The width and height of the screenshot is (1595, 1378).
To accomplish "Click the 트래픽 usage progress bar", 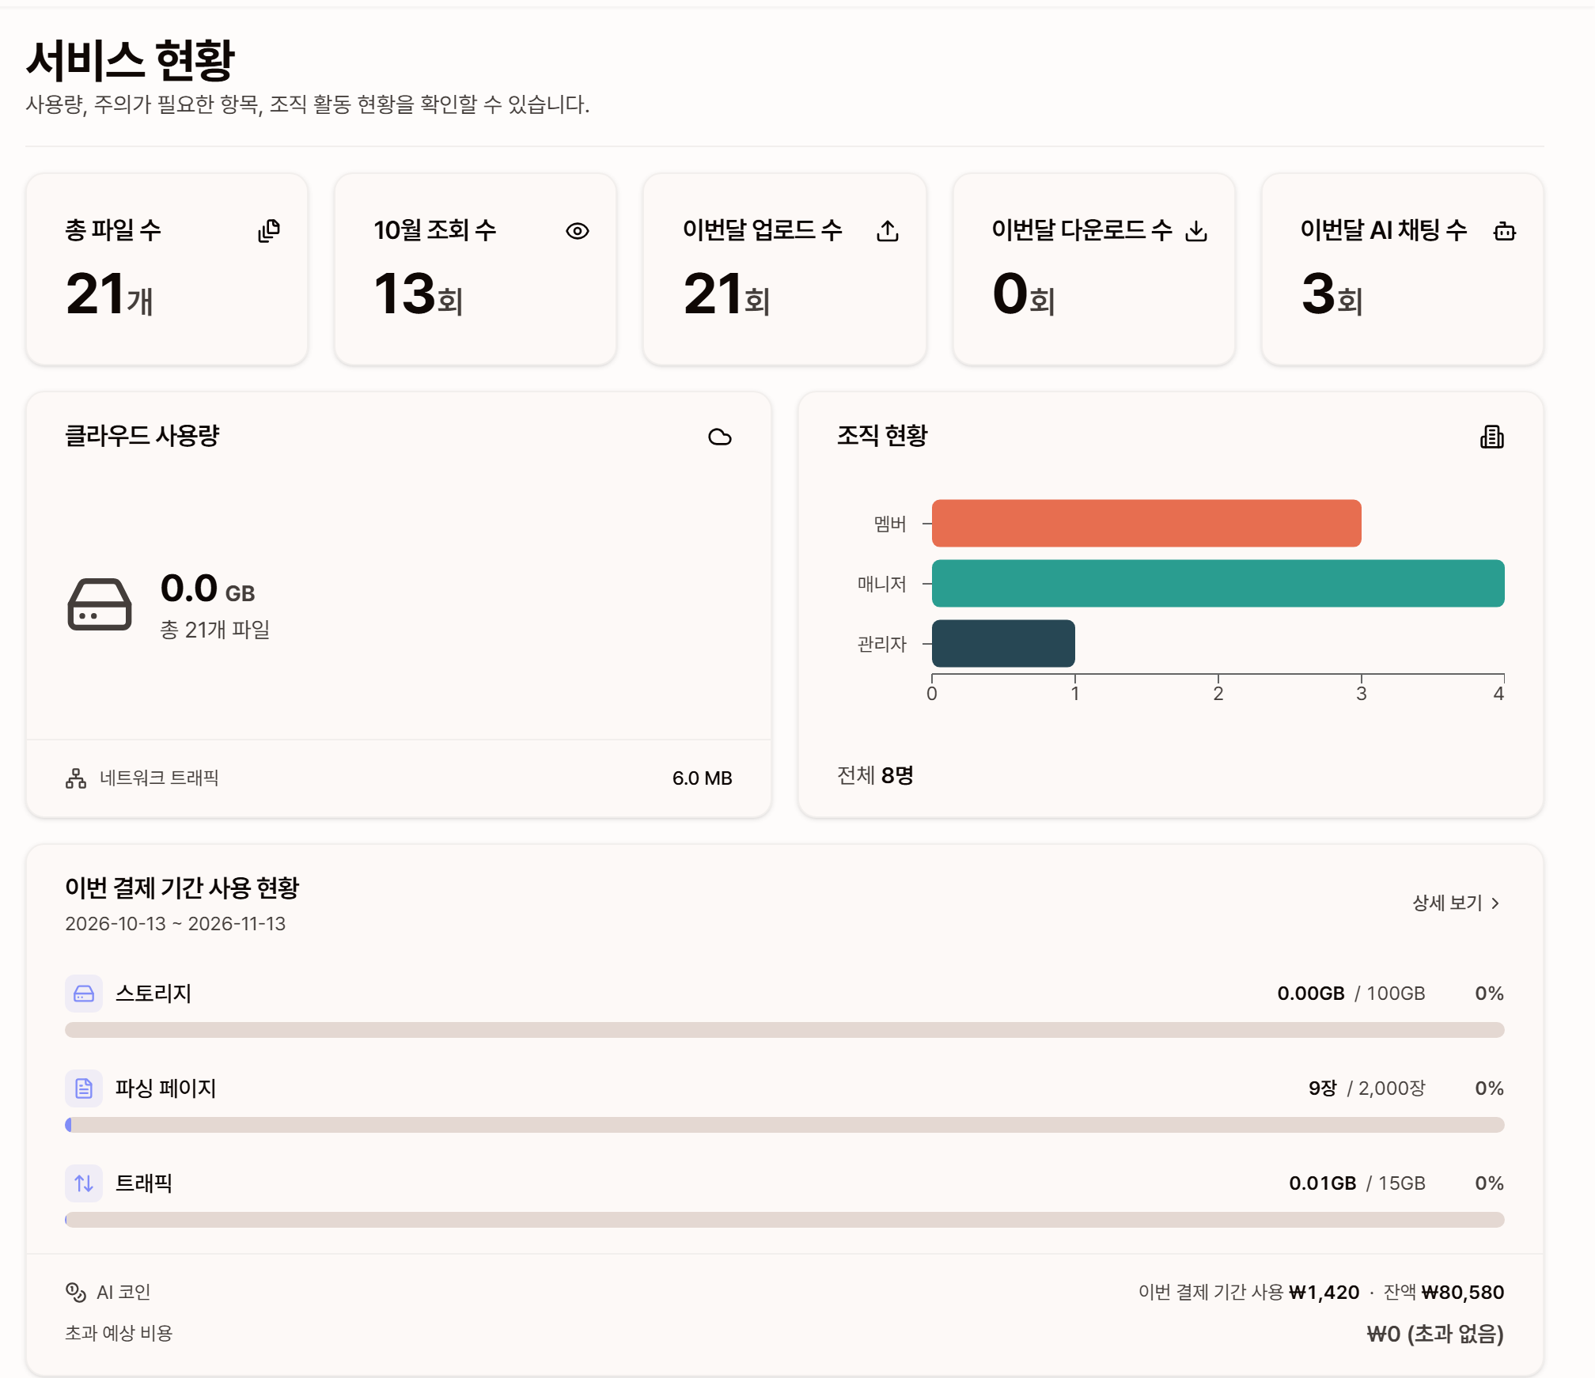I will 785,1220.
